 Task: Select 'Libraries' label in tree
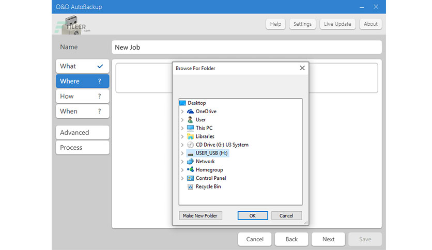pos(205,136)
